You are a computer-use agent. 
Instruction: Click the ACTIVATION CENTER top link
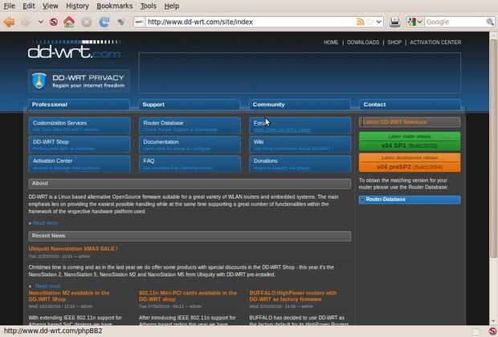pos(435,43)
